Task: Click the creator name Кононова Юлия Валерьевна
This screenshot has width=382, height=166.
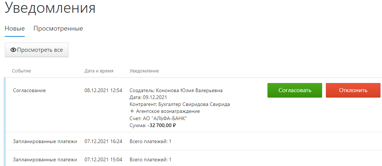Action: [x=189, y=91]
